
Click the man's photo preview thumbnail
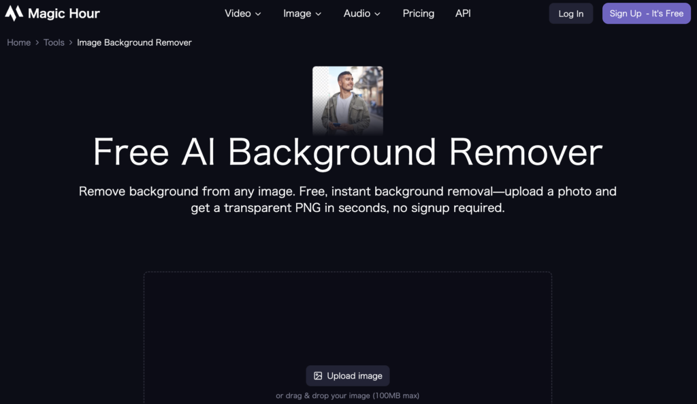347,100
